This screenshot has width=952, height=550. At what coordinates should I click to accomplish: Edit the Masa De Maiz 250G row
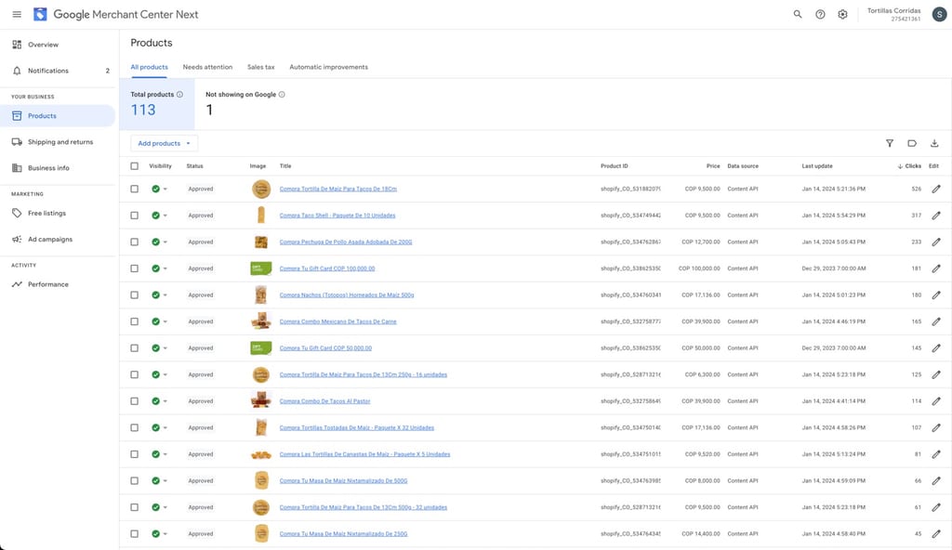[936, 534]
